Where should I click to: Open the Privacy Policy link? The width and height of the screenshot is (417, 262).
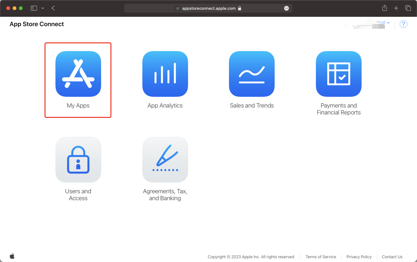(x=359, y=257)
